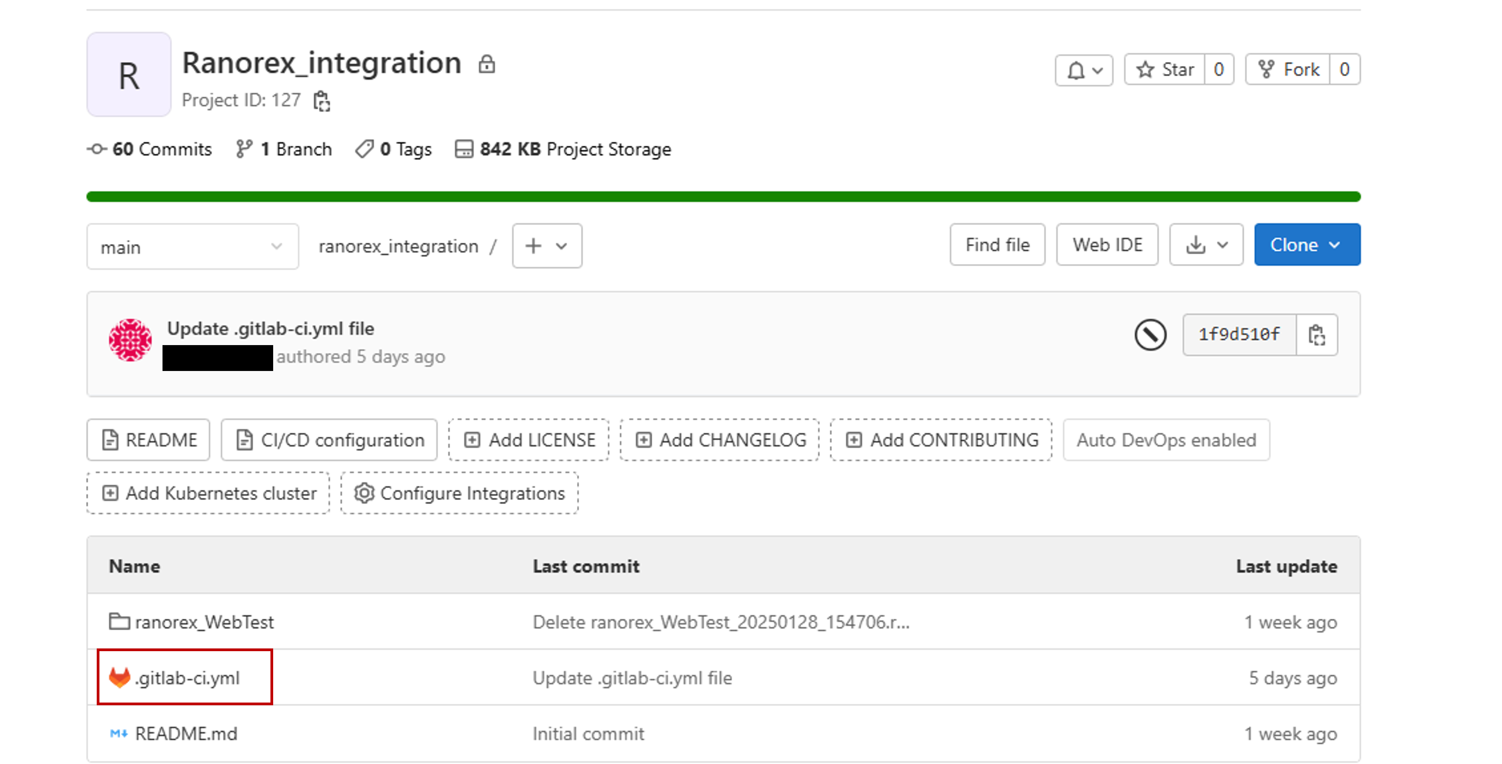Click the skipped pipeline status icon

(x=1150, y=335)
